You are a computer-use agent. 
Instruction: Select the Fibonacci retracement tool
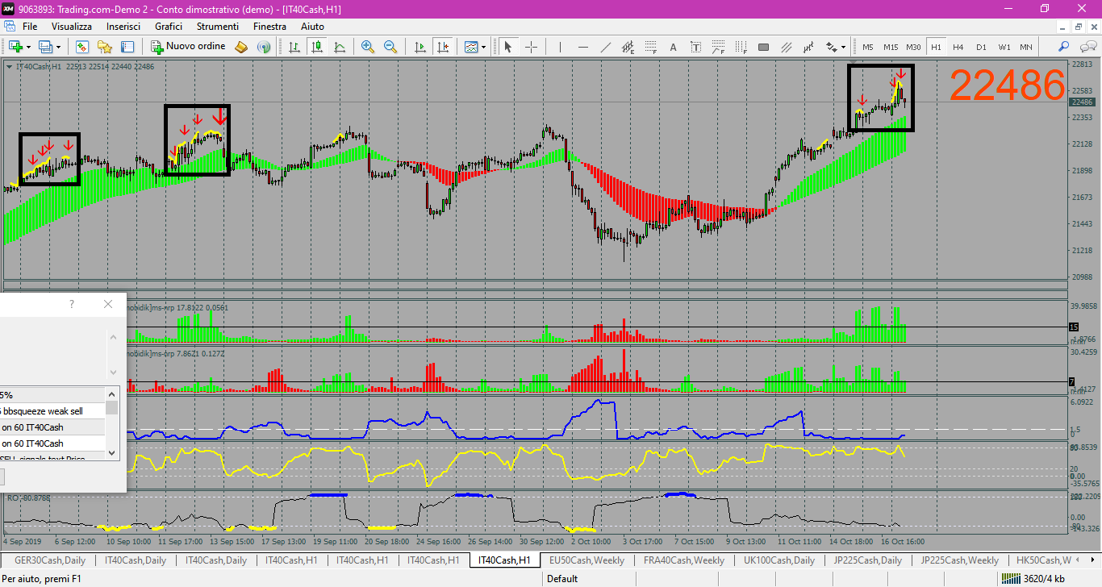pyautogui.click(x=650, y=47)
